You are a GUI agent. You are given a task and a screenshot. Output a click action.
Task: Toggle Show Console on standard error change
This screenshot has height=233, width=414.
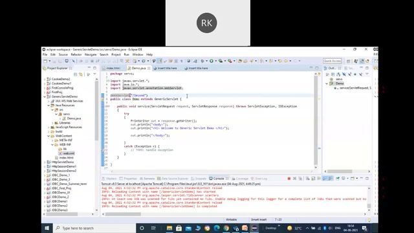coord(331,179)
